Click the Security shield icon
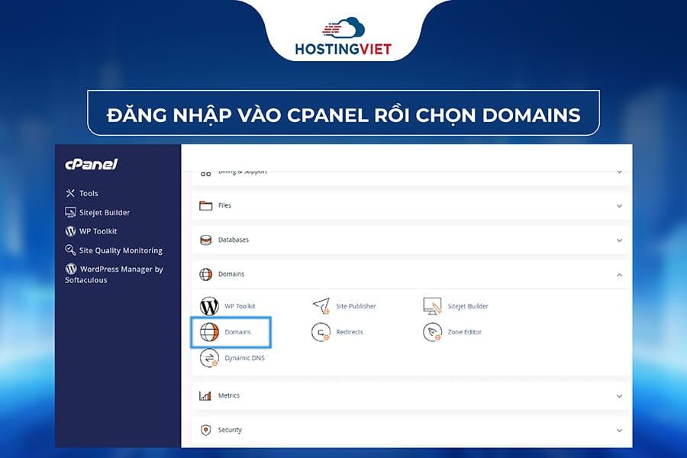 coord(203,430)
